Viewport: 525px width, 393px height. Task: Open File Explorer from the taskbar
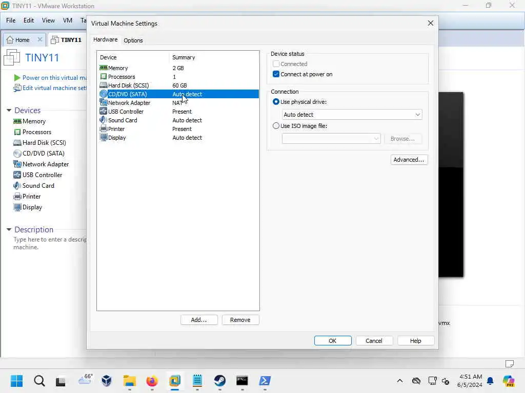click(130, 380)
